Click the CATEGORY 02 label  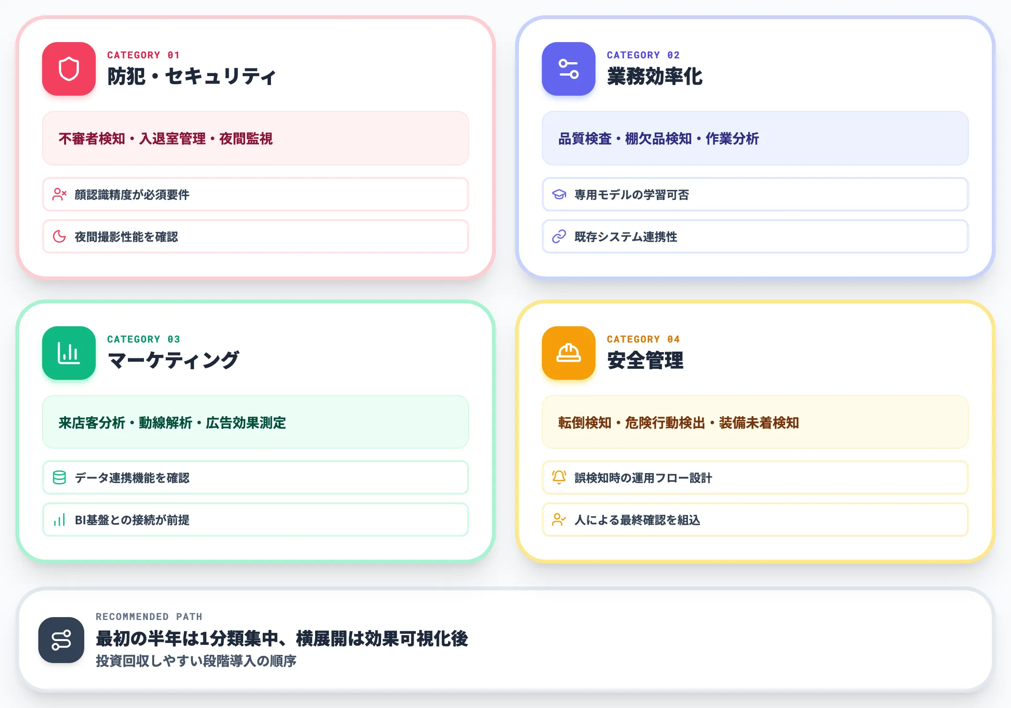click(x=643, y=55)
